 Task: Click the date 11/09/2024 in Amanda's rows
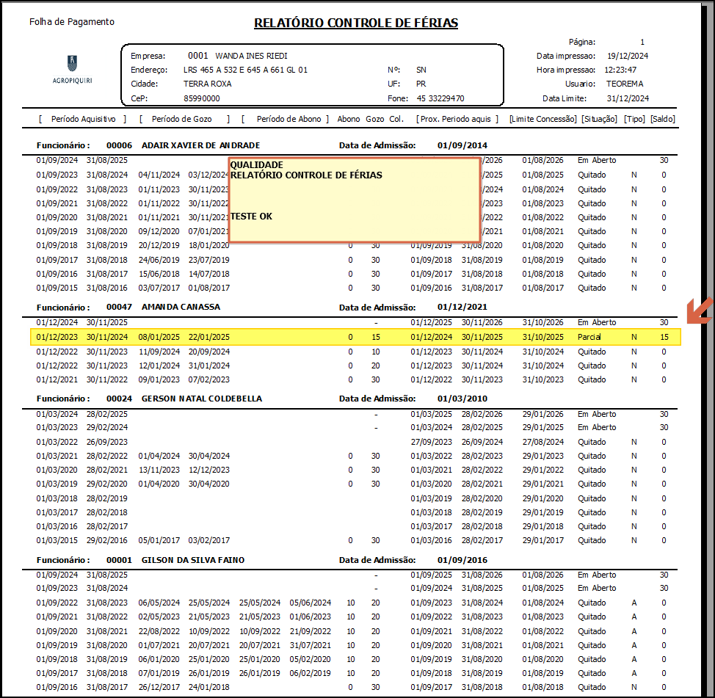click(159, 352)
